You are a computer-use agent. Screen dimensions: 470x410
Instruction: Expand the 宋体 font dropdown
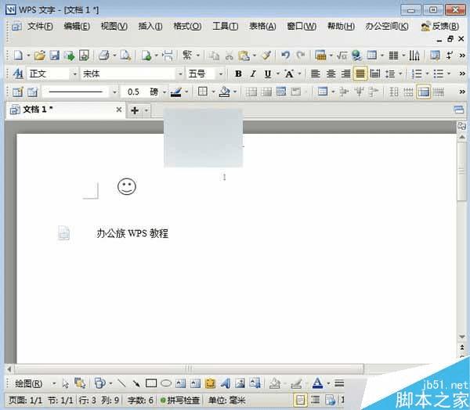point(180,74)
